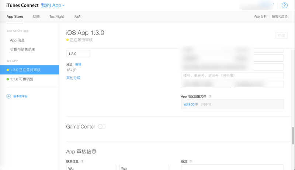The height and width of the screenshot is (170, 295).
Task: Click the 编辑 link next to 分级
Action: (78, 64)
